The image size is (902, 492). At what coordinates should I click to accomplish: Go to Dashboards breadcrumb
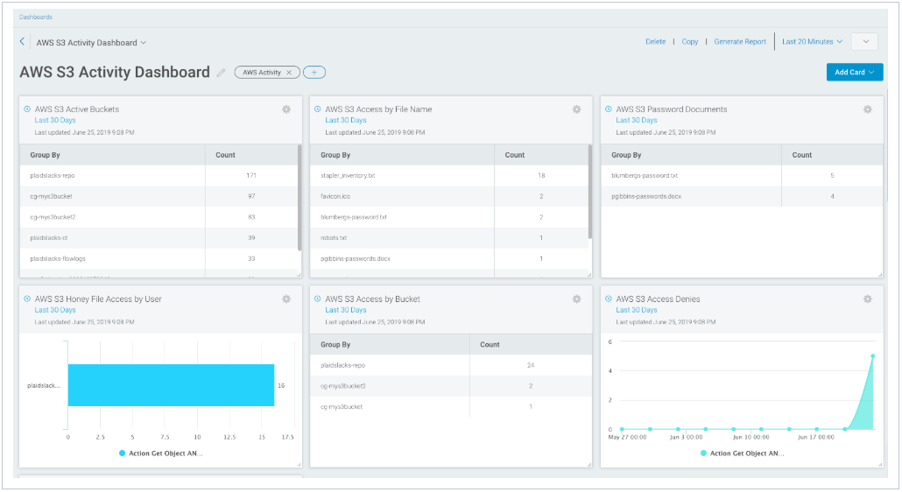(36, 17)
